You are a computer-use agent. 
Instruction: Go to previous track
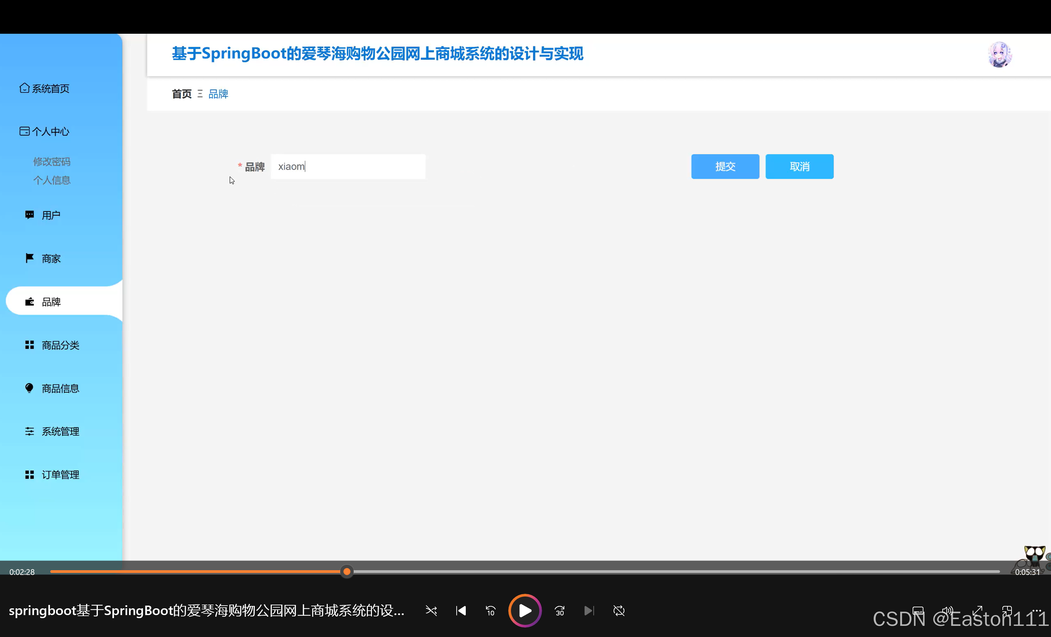tap(461, 611)
